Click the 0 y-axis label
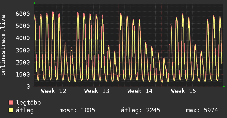The width and height of the screenshot is (227, 118). tap(28, 86)
